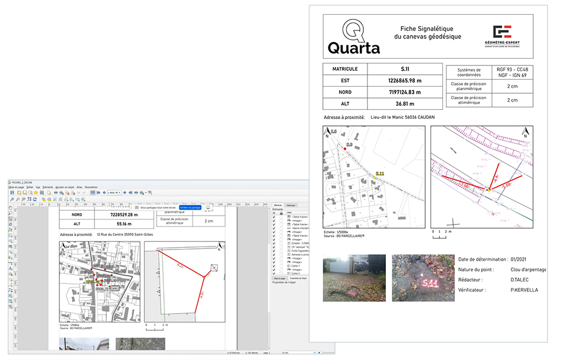Zoom to full extent
Viewport: 564px width, 360px height.
pyautogui.click(x=29, y=200)
